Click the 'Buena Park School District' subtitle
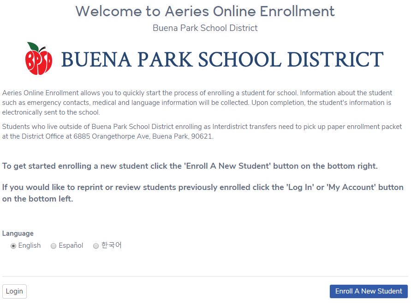The image size is (411, 306). click(x=205, y=28)
